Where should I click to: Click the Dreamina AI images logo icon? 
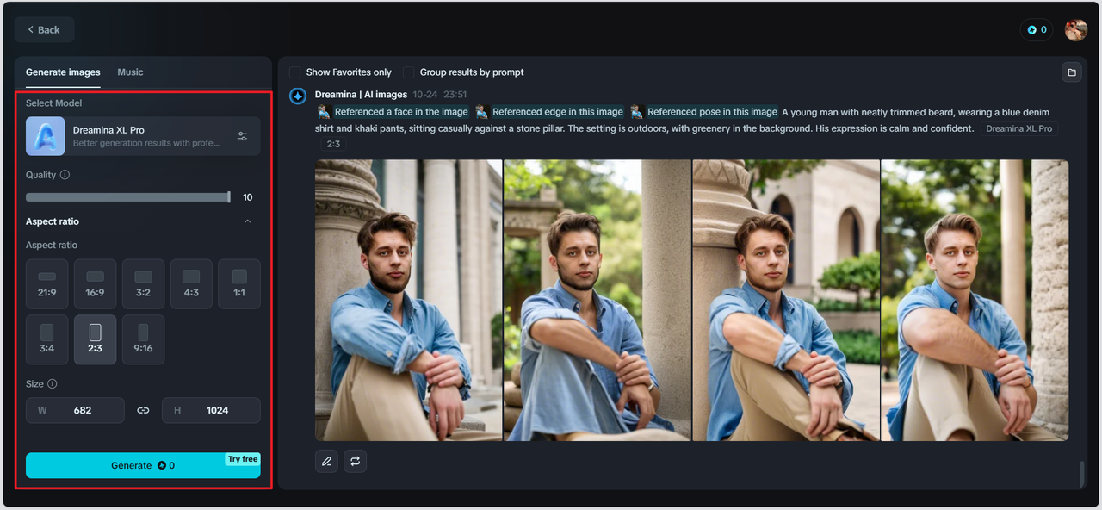click(298, 96)
